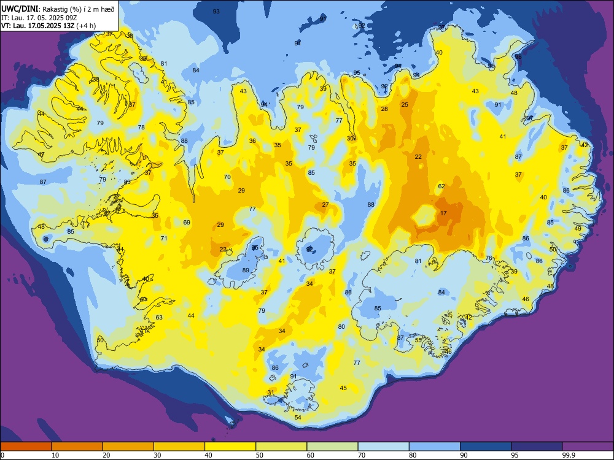Click the legend label 95
This screenshot has height=460, width=614.
click(515, 455)
